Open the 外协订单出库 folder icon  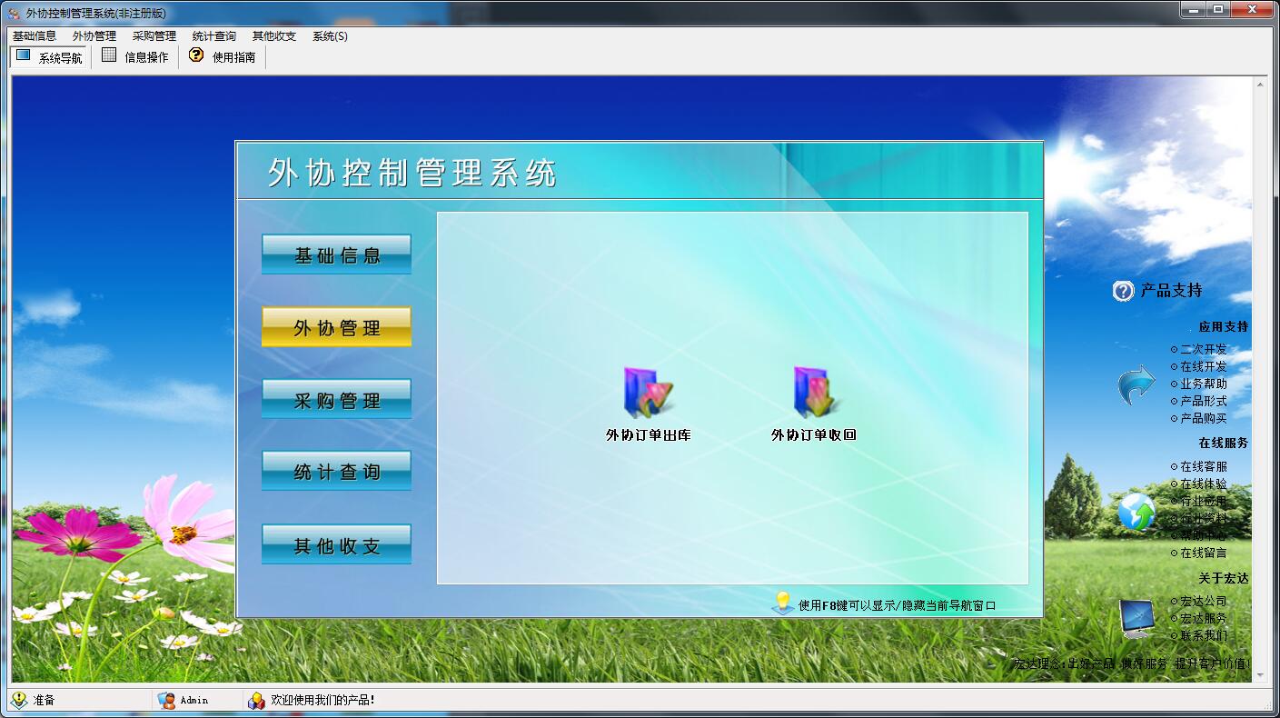pyautogui.click(x=649, y=393)
